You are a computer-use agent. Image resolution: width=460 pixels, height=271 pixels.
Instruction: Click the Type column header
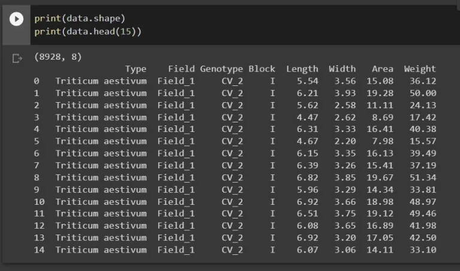click(x=136, y=69)
